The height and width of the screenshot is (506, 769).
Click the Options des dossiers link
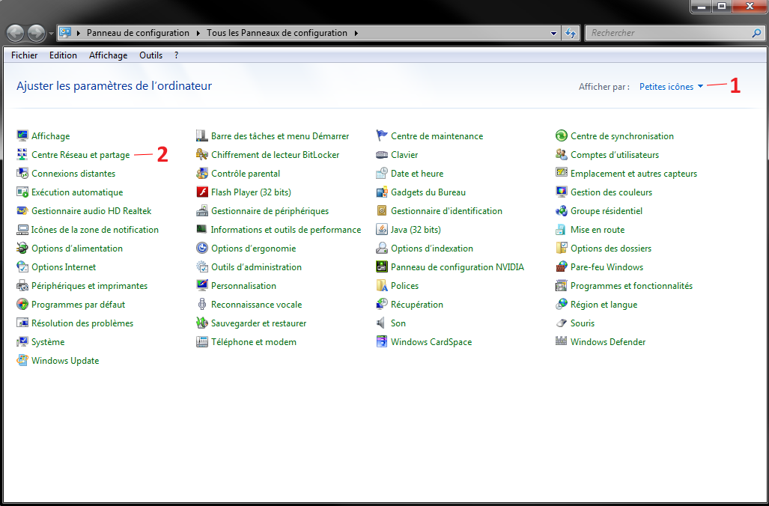611,249
